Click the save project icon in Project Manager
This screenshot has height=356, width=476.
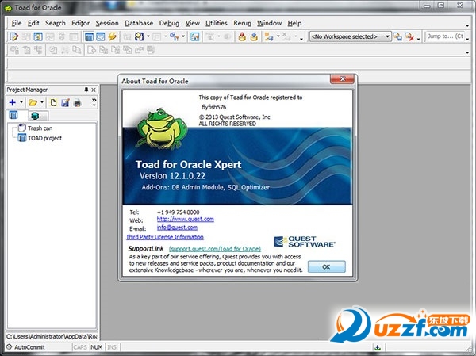click(x=65, y=102)
